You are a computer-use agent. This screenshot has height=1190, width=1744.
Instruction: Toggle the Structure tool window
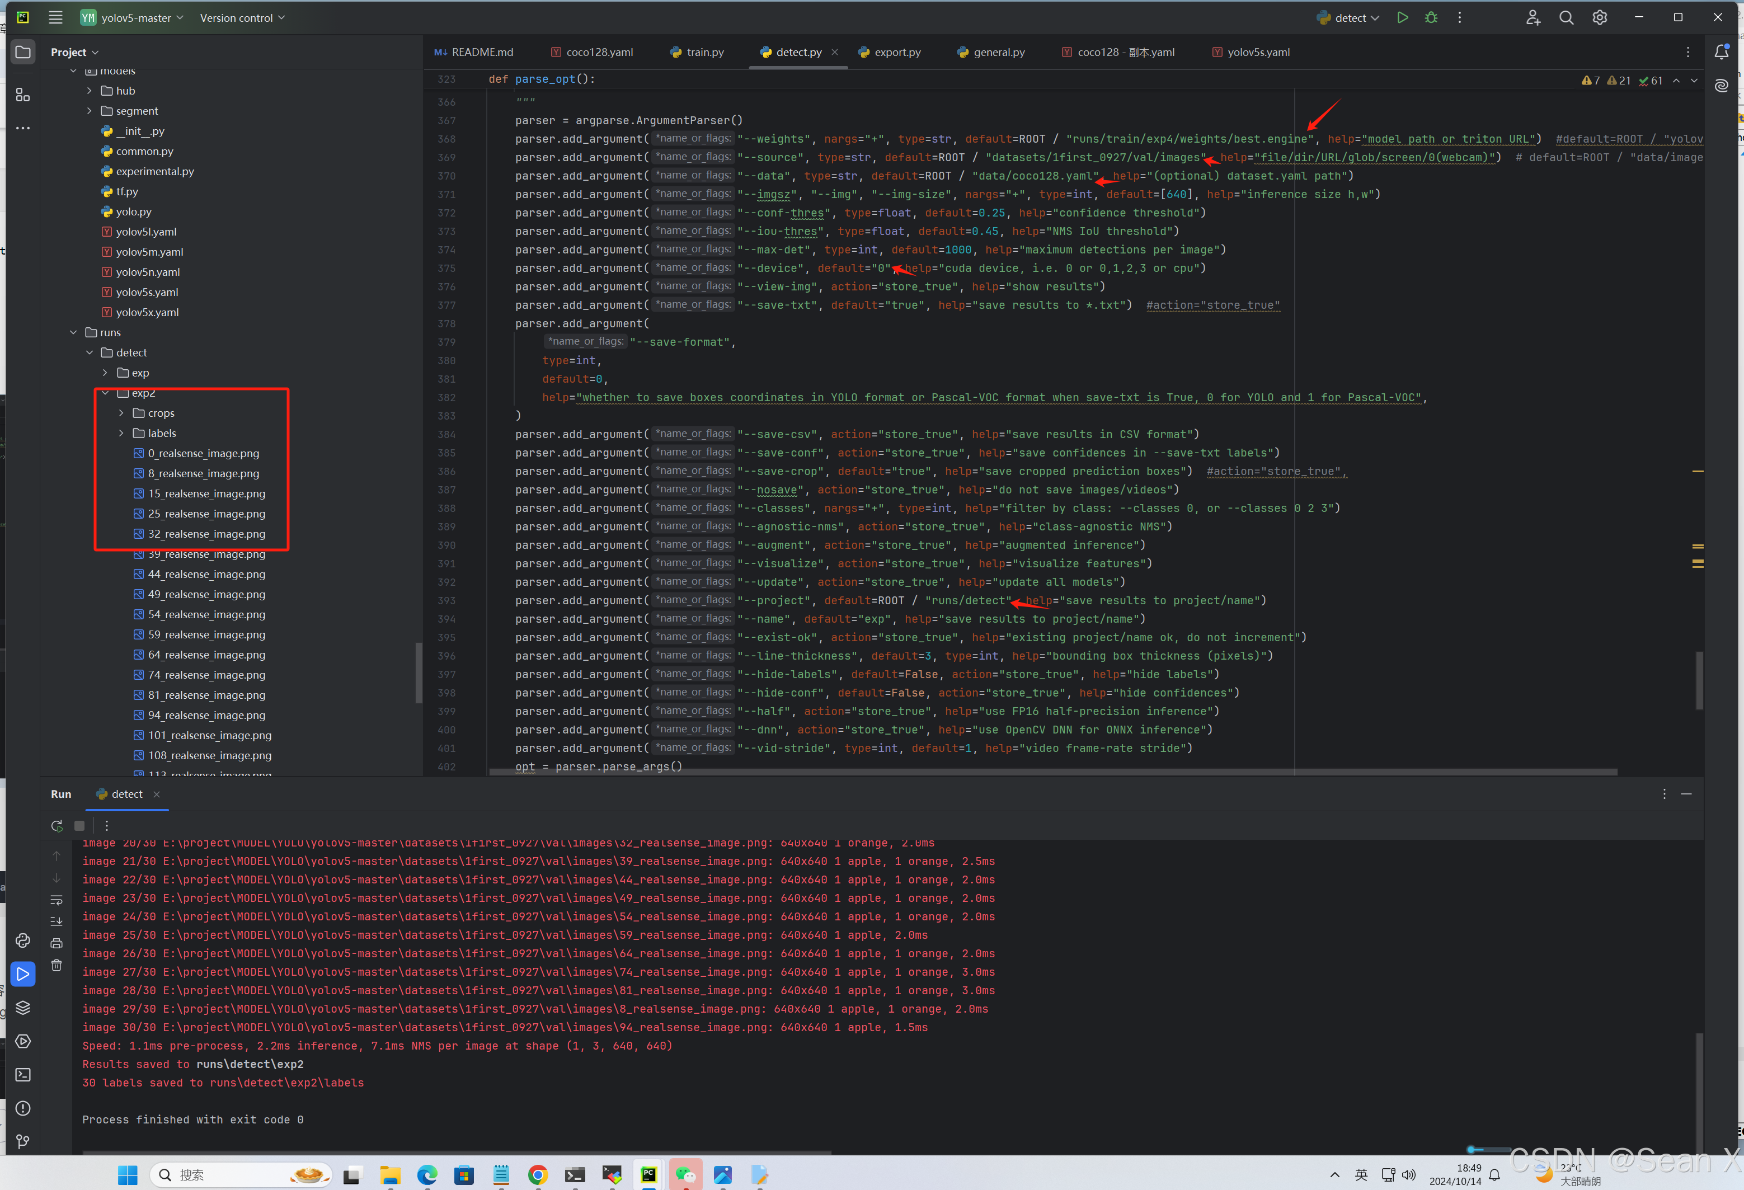pyautogui.click(x=23, y=95)
